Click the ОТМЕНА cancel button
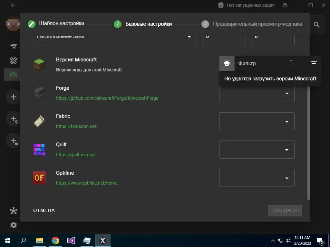The width and height of the screenshot is (330, 247). pos(44,210)
